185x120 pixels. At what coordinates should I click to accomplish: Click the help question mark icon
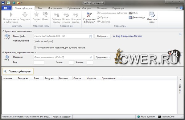point(181,8)
